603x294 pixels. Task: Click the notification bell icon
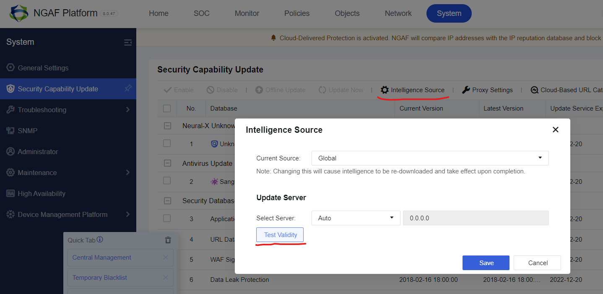[x=273, y=38]
